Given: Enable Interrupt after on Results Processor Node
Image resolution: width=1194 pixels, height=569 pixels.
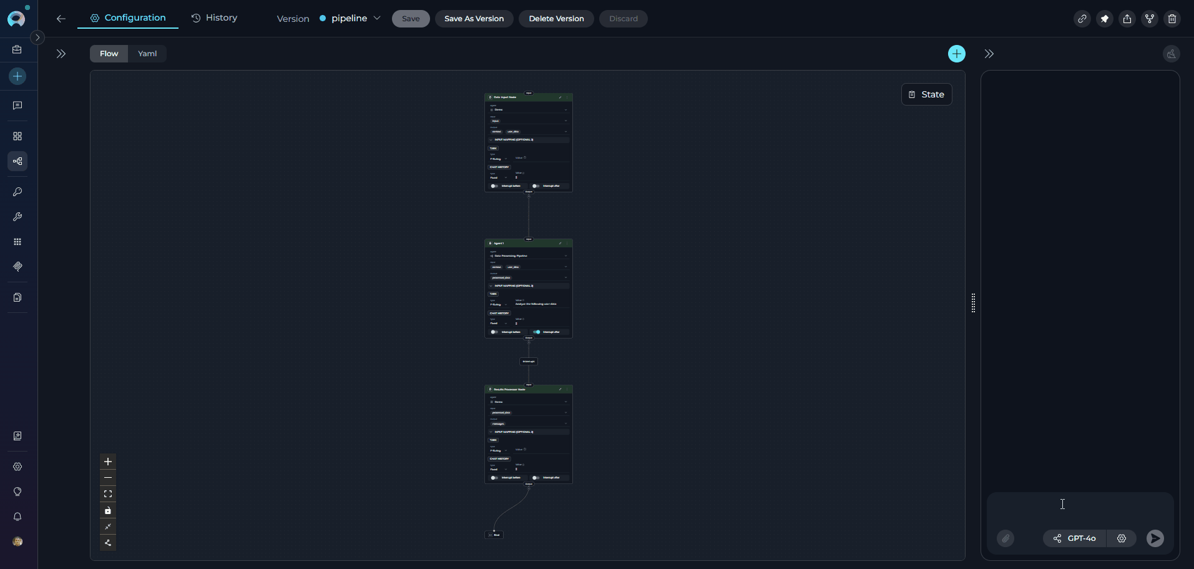Looking at the screenshot, I should (536, 478).
